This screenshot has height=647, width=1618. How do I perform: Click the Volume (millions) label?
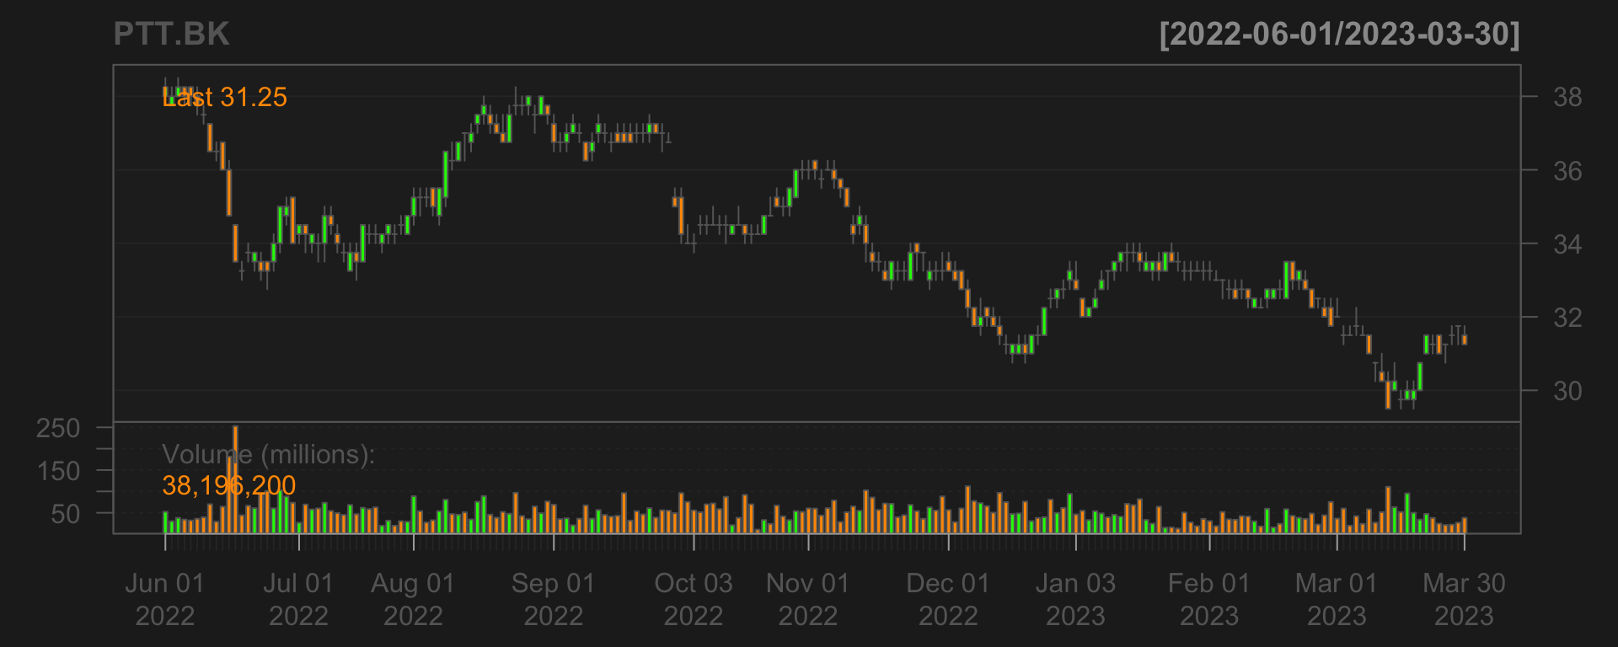pyautogui.click(x=268, y=455)
